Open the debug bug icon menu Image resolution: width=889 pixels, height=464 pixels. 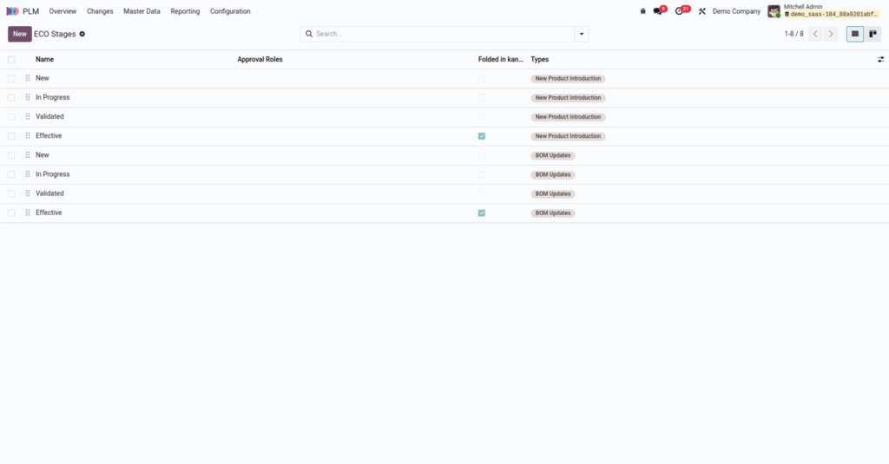click(643, 11)
